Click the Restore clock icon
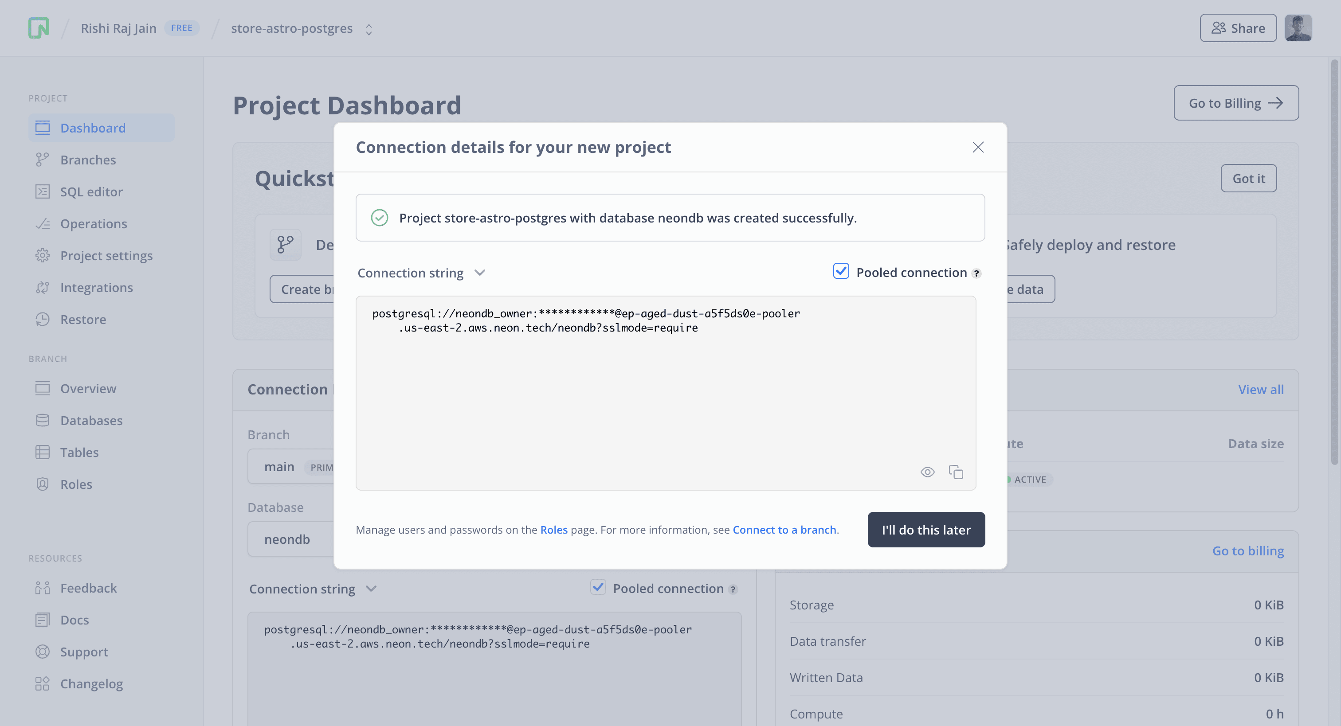This screenshot has width=1341, height=726. point(42,320)
